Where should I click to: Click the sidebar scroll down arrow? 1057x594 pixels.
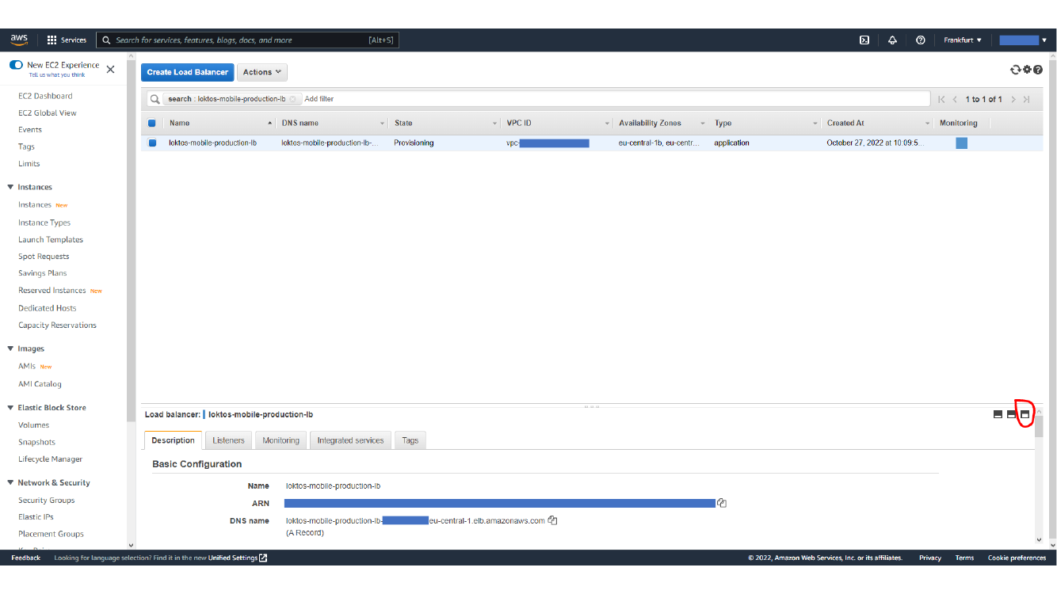tap(131, 545)
